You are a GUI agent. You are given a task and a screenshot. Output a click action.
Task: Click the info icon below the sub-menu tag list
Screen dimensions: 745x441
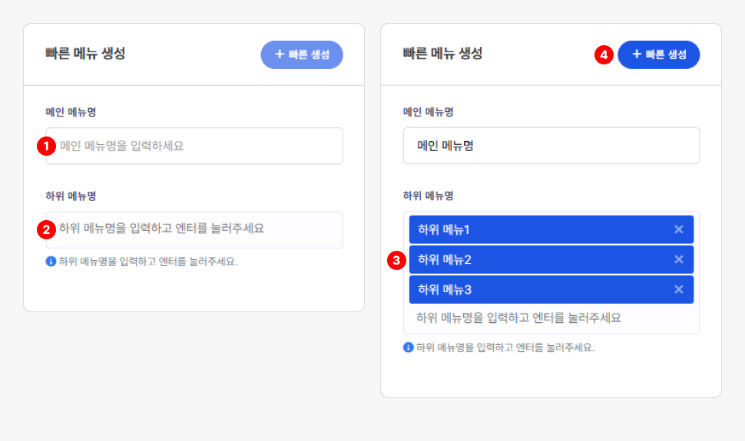(x=409, y=347)
